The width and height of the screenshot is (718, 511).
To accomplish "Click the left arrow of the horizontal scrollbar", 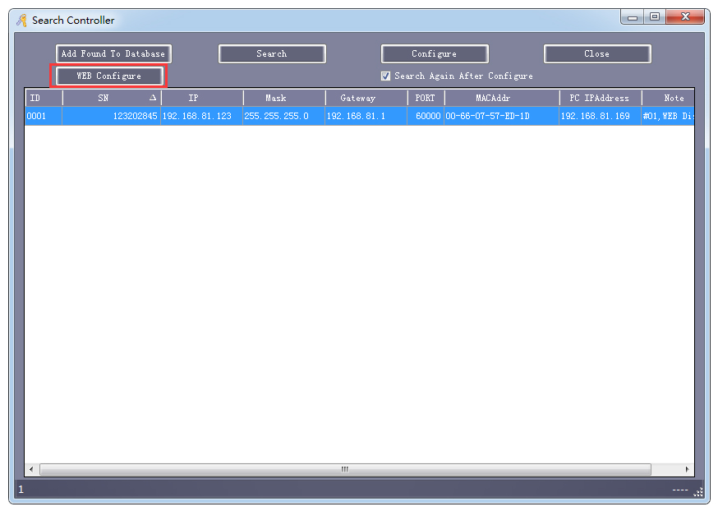I will (x=31, y=469).
